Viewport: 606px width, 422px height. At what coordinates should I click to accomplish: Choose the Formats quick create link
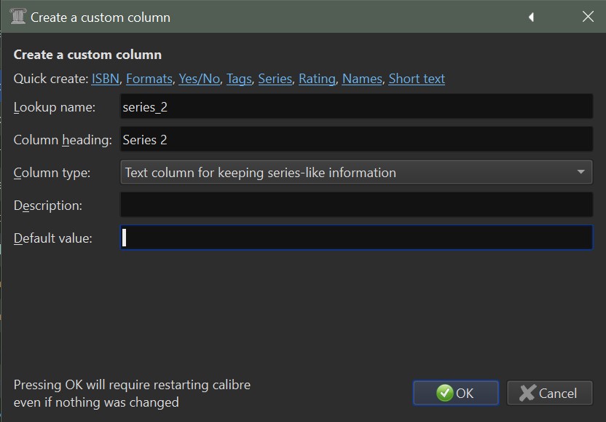tap(149, 79)
